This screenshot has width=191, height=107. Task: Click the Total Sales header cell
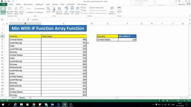(x=64, y=36)
